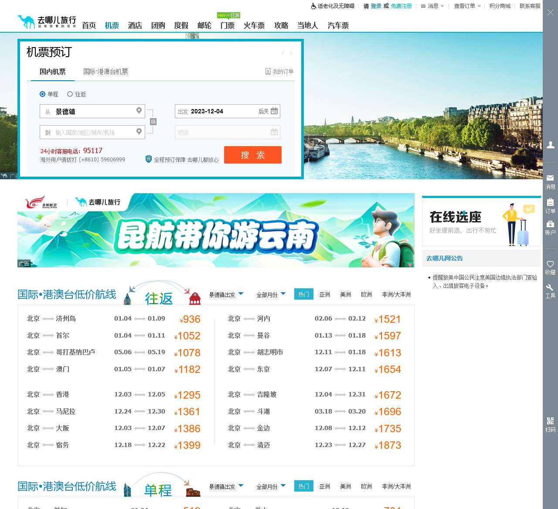Screen dimensions: 558x509
Task: Select the one-way (单程) radio button
Action: 43,94
